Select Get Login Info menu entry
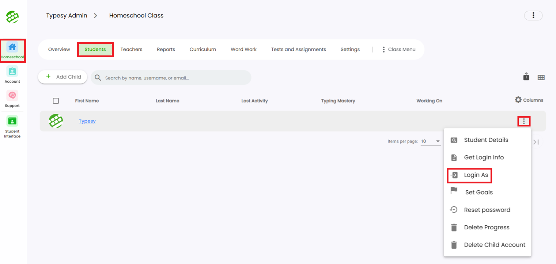 [x=487, y=158]
